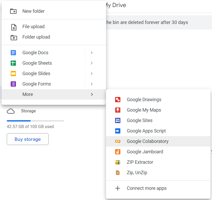
Task: Click the green Google Sheets icon
Action: point(13,63)
